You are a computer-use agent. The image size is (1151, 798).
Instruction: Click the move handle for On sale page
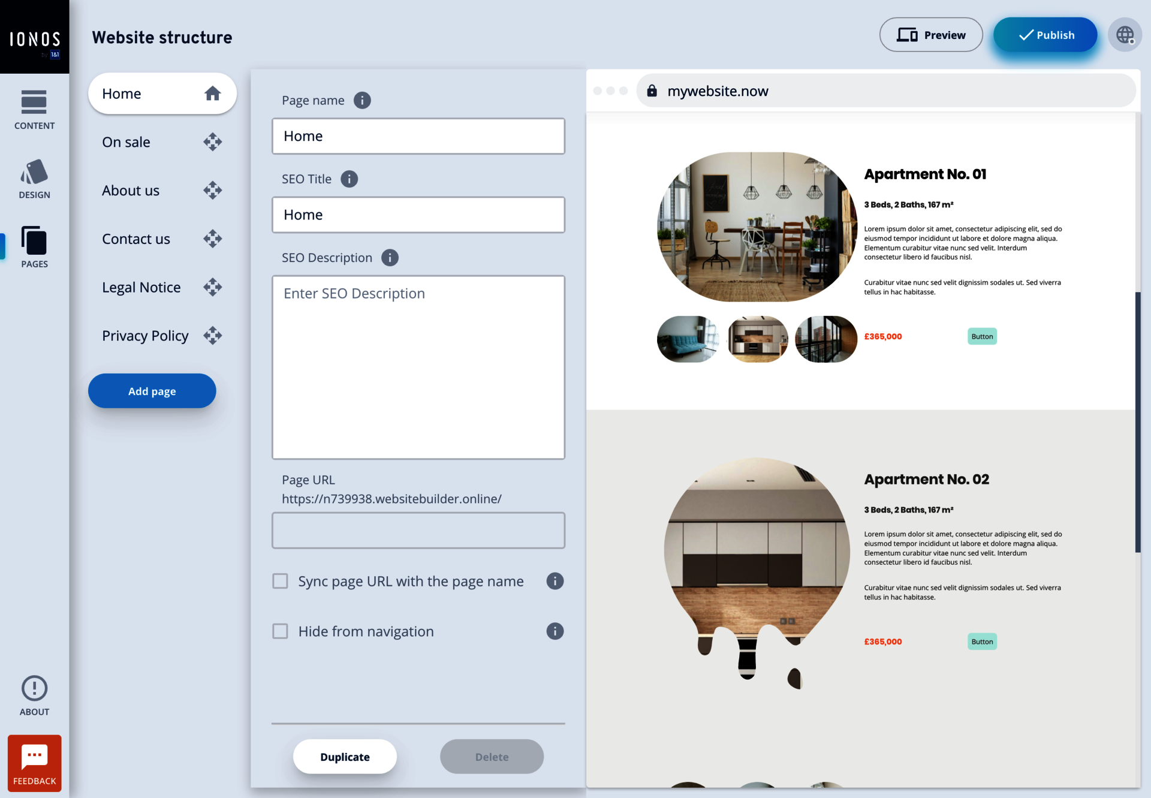pos(212,142)
